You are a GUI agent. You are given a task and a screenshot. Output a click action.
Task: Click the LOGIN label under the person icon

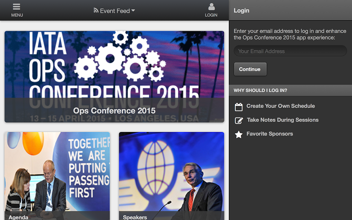[x=211, y=15]
